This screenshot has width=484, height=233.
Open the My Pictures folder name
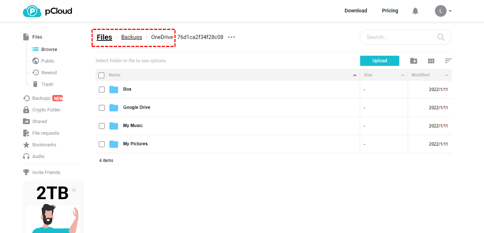pos(135,144)
